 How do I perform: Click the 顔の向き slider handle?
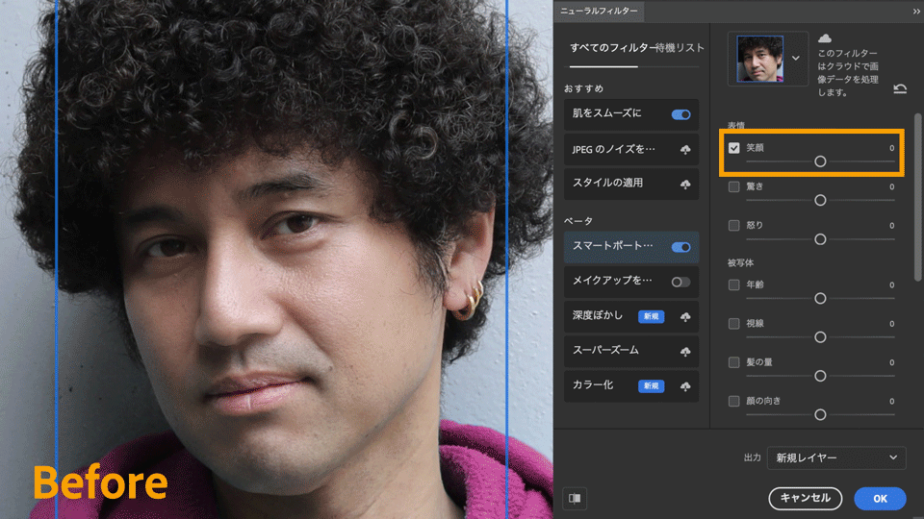[x=820, y=415]
